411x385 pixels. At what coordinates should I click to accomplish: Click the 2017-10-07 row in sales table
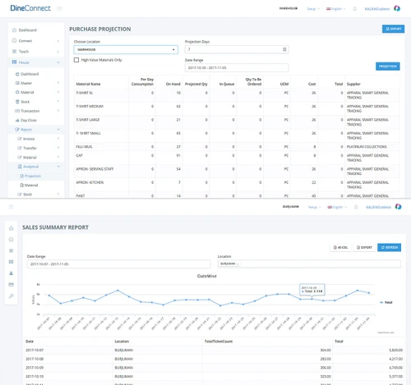click(214, 350)
